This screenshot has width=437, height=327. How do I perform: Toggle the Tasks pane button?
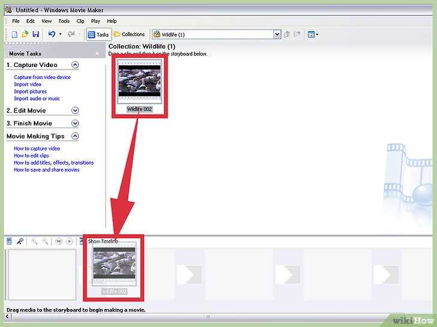pos(98,35)
